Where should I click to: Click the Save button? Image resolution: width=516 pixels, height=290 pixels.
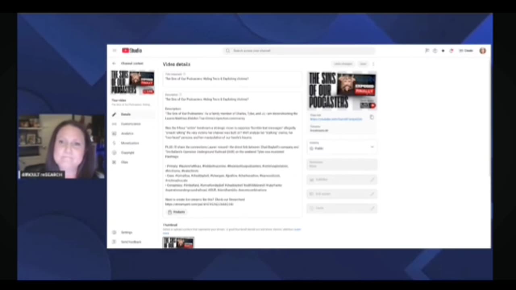(363, 64)
